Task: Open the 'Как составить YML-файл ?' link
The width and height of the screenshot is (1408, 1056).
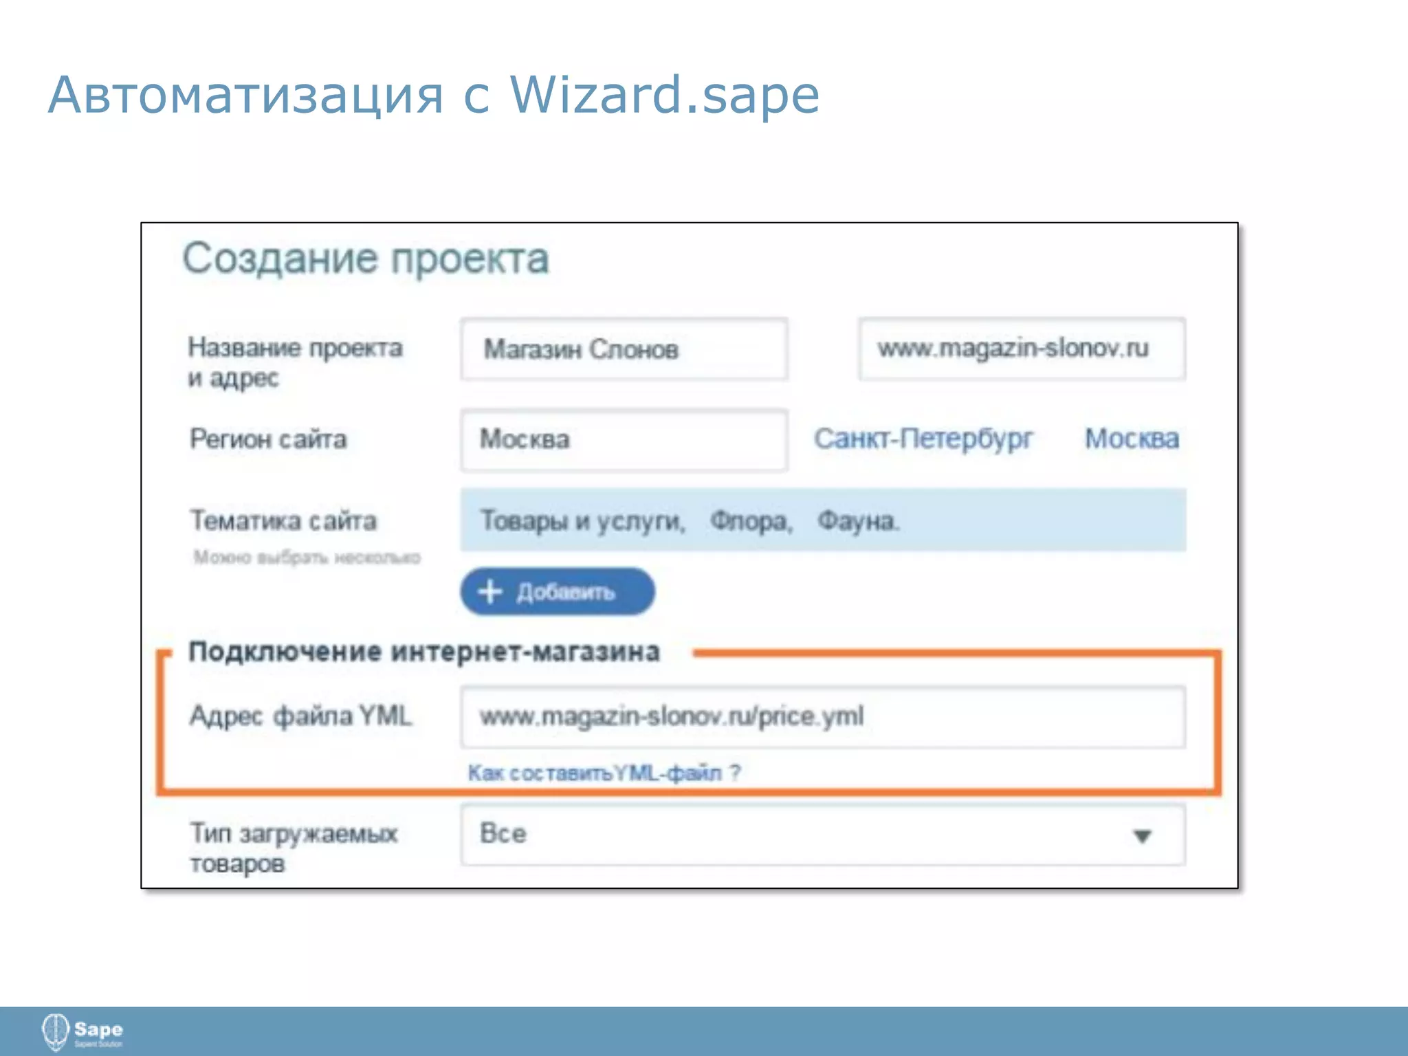Action: (604, 773)
